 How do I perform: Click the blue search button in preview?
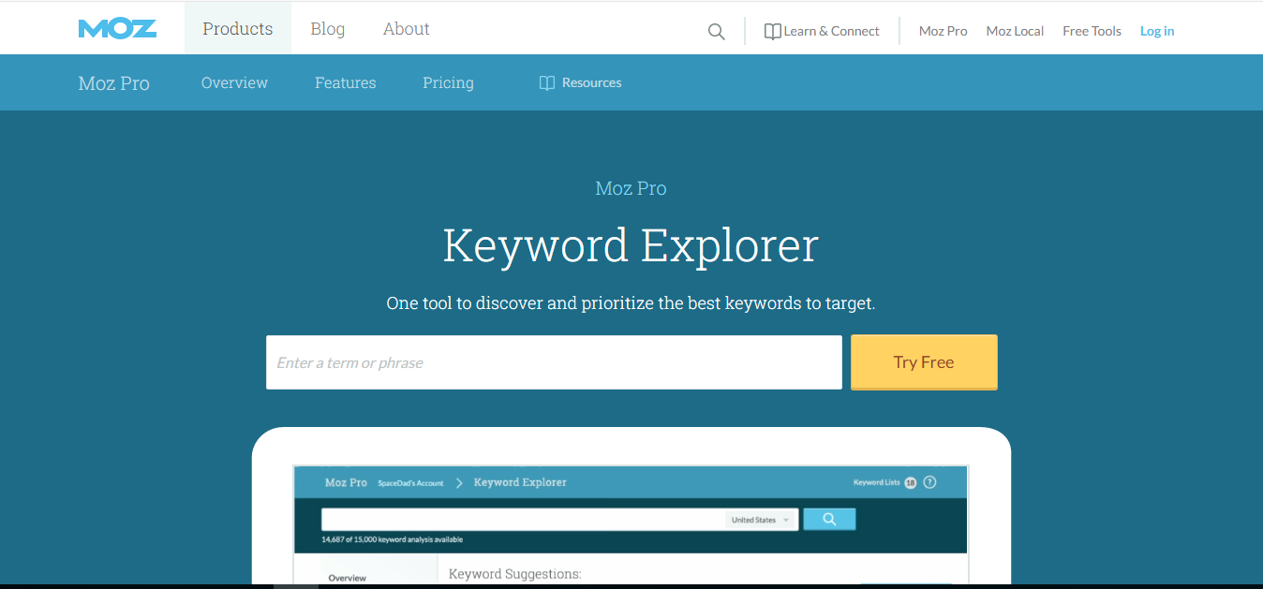tap(829, 519)
